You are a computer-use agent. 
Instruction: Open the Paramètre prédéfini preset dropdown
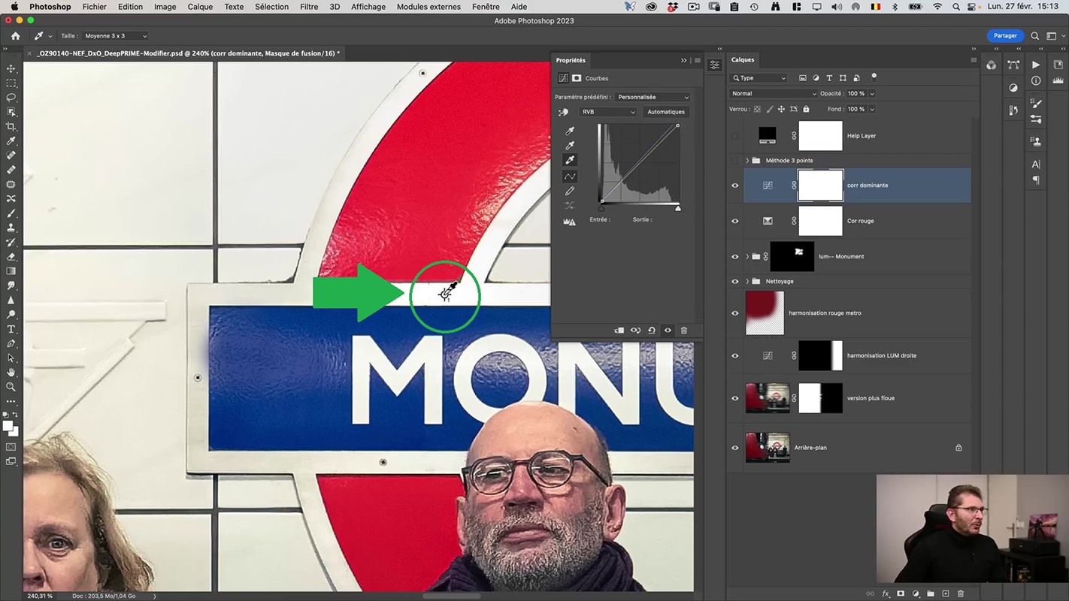pos(652,97)
